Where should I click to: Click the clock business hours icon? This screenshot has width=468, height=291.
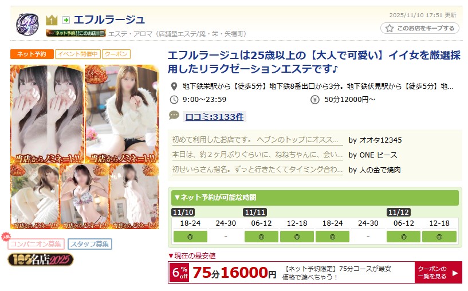tap(174, 100)
